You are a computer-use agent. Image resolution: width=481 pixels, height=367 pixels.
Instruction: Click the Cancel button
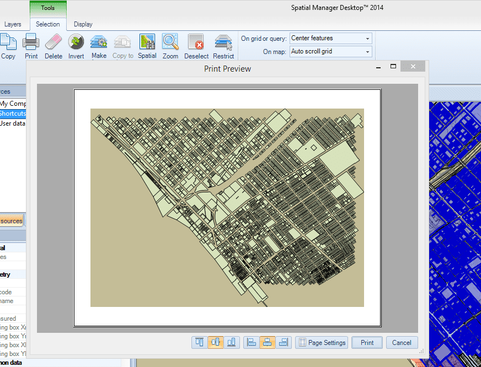tap(402, 342)
